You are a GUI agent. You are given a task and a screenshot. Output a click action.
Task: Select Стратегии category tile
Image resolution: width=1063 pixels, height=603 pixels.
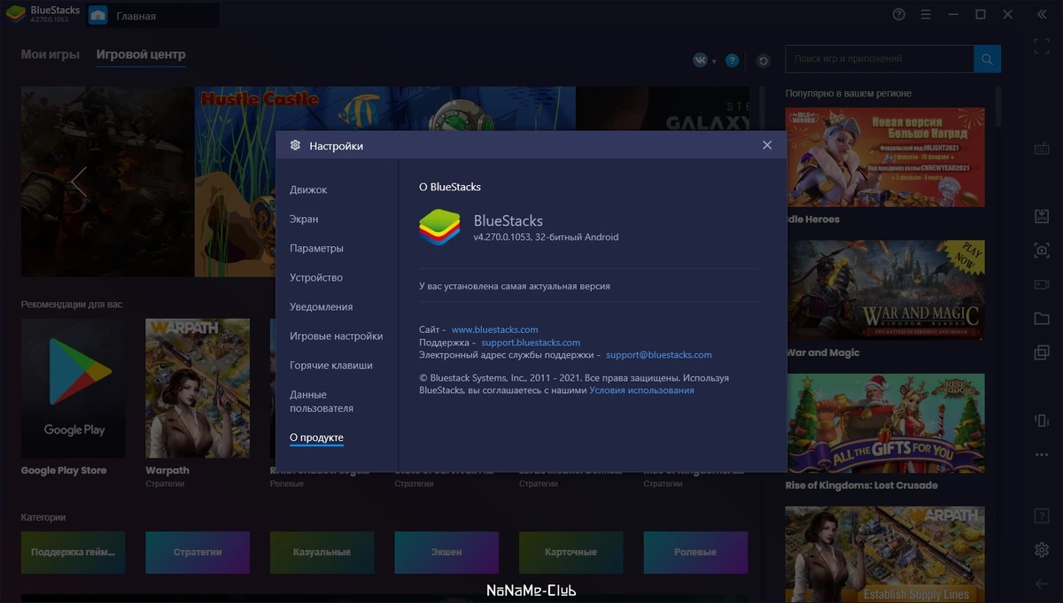coord(198,552)
